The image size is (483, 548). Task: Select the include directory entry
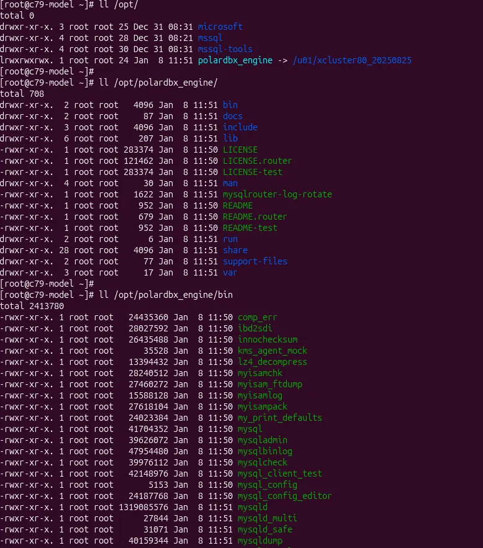tap(240, 127)
